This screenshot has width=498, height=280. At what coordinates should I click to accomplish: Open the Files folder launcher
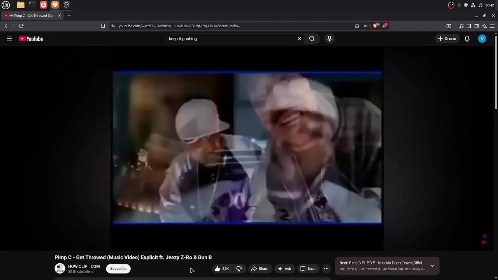point(21,5)
